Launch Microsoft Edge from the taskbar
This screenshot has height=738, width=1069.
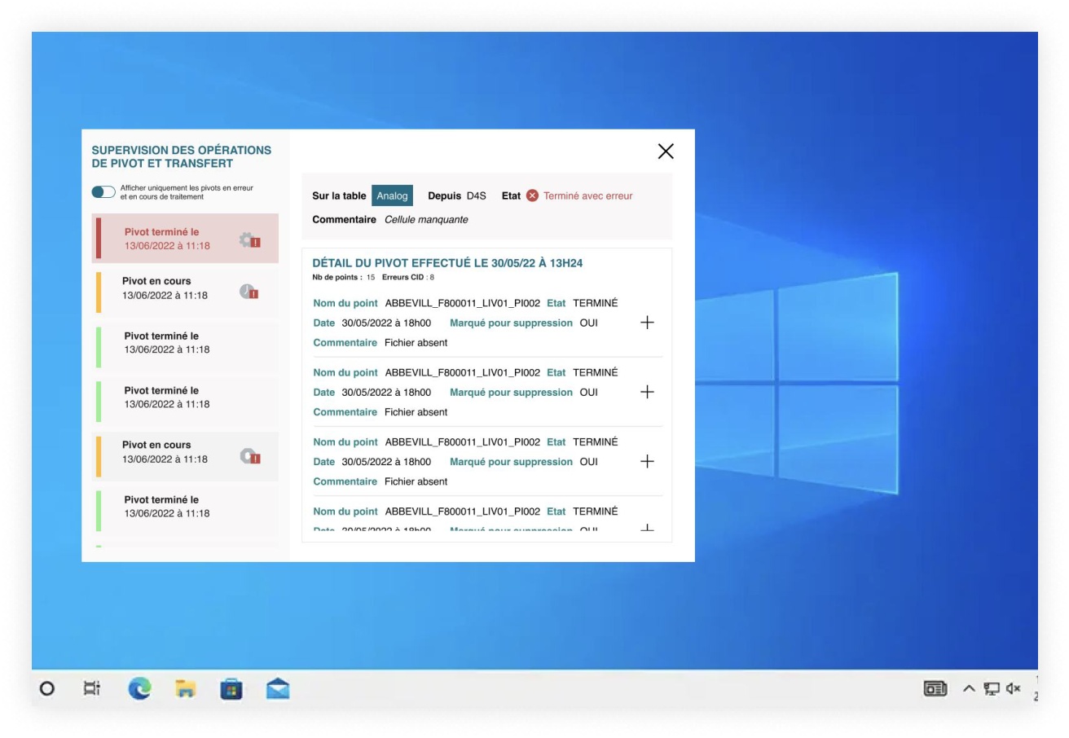pos(139,689)
